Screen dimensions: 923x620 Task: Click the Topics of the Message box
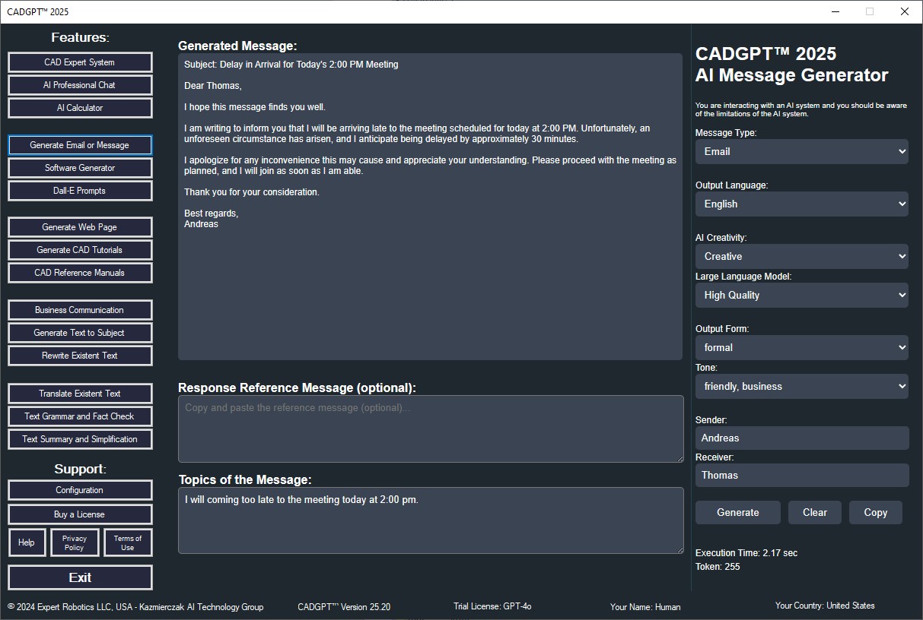pos(431,520)
